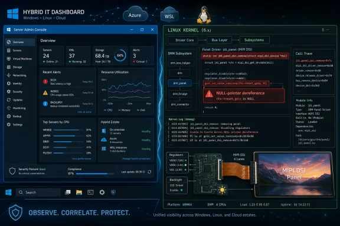Open File Explorer from the taskbar
The width and height of the screenshot is (340, 226).
click(x=79, y=192)
